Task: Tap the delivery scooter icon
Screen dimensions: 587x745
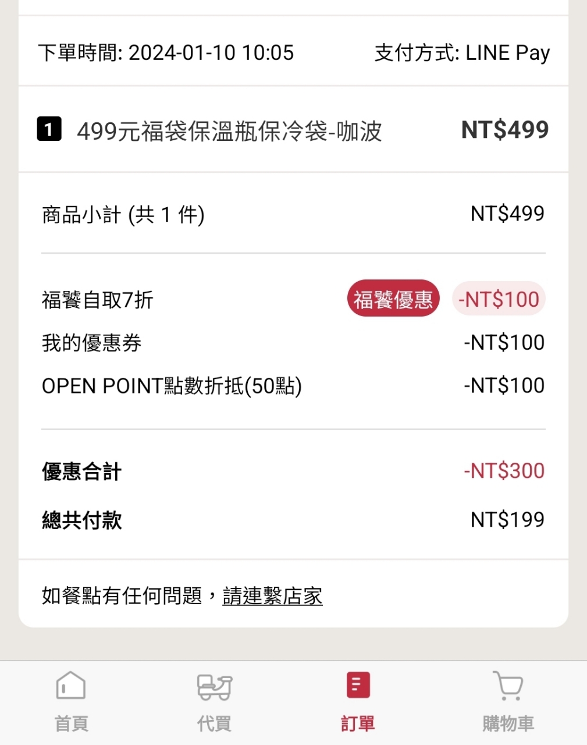Action: 214,687
